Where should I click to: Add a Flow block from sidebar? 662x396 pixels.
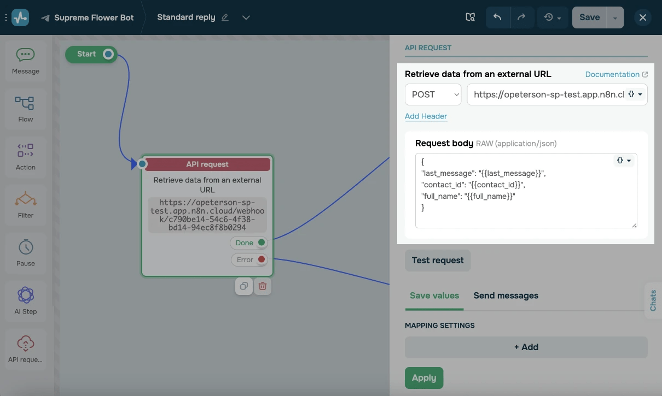point(26,110)
